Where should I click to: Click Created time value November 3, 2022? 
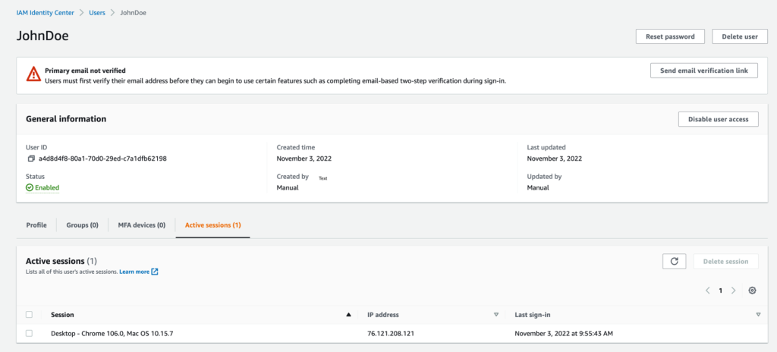click(304, 159)
